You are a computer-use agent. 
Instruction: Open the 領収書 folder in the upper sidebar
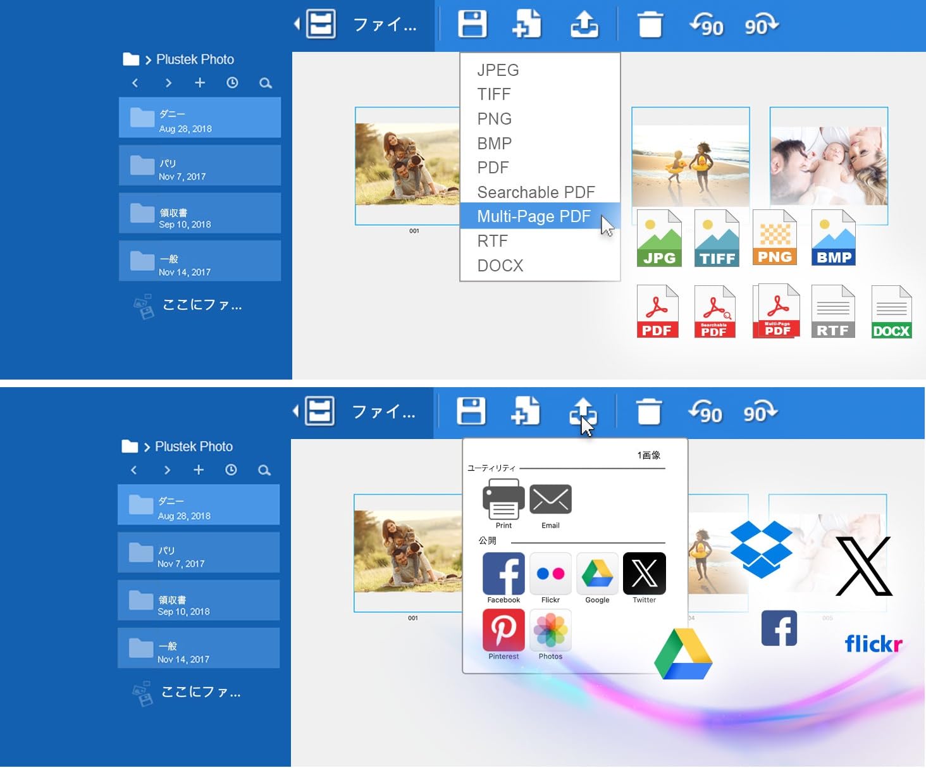coord(200,213)
